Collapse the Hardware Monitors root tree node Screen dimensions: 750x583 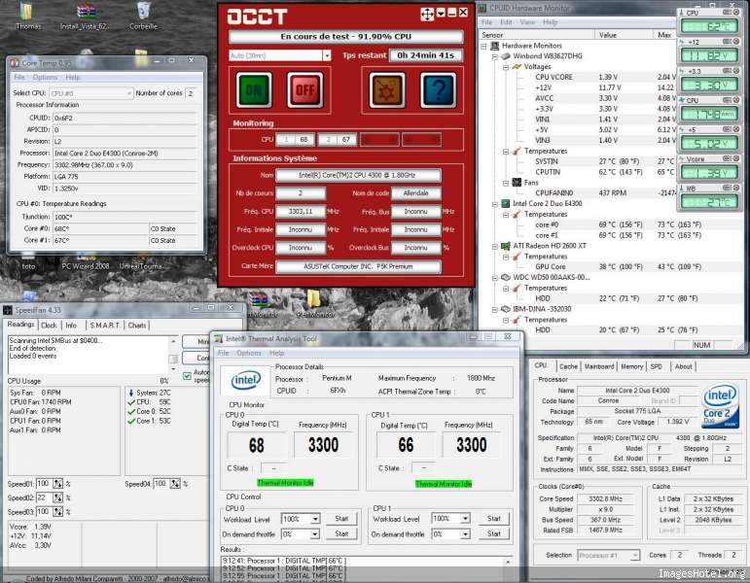tap(484, 46)
